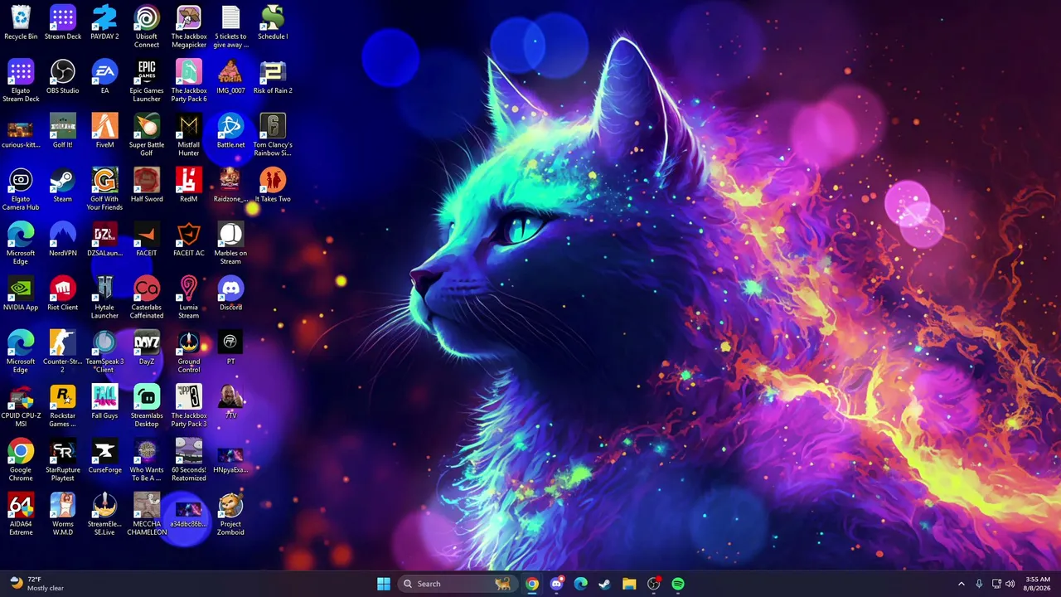The height and width of the screenshot is (597, 1061).
Task: Click the taskbar Search box
Action: 457,584
